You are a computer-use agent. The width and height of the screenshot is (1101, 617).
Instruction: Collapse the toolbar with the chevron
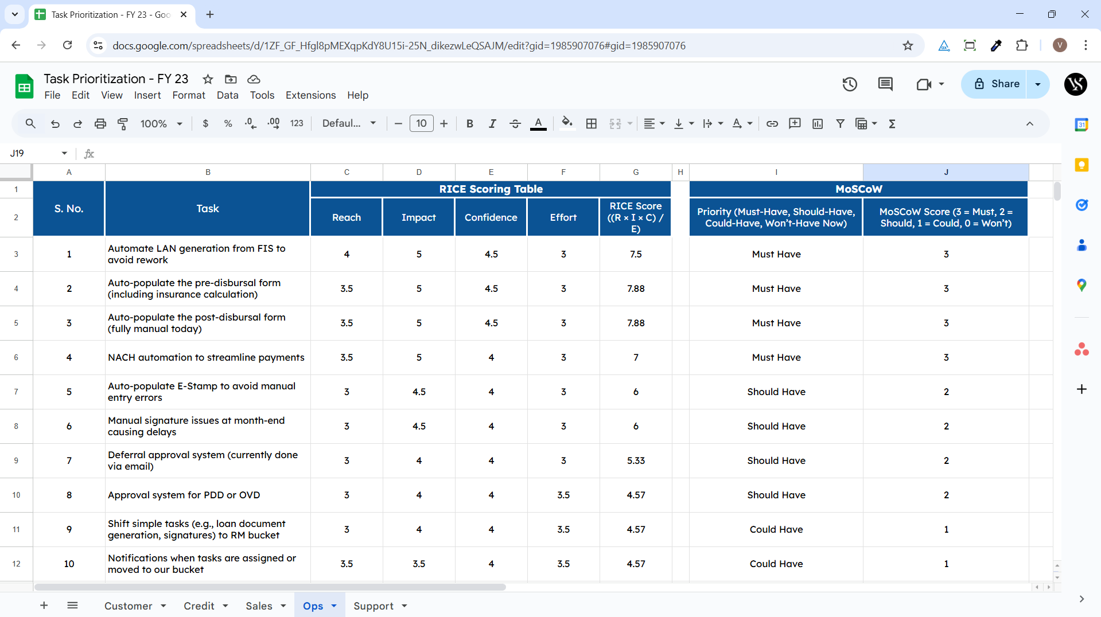pos(1030,123)
